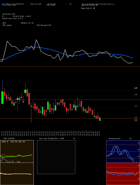
Task: Select the 'ADX: 0 +DY: 35 -DY: 35' readout
Action: pyautogui.click(x=13, y=142)
